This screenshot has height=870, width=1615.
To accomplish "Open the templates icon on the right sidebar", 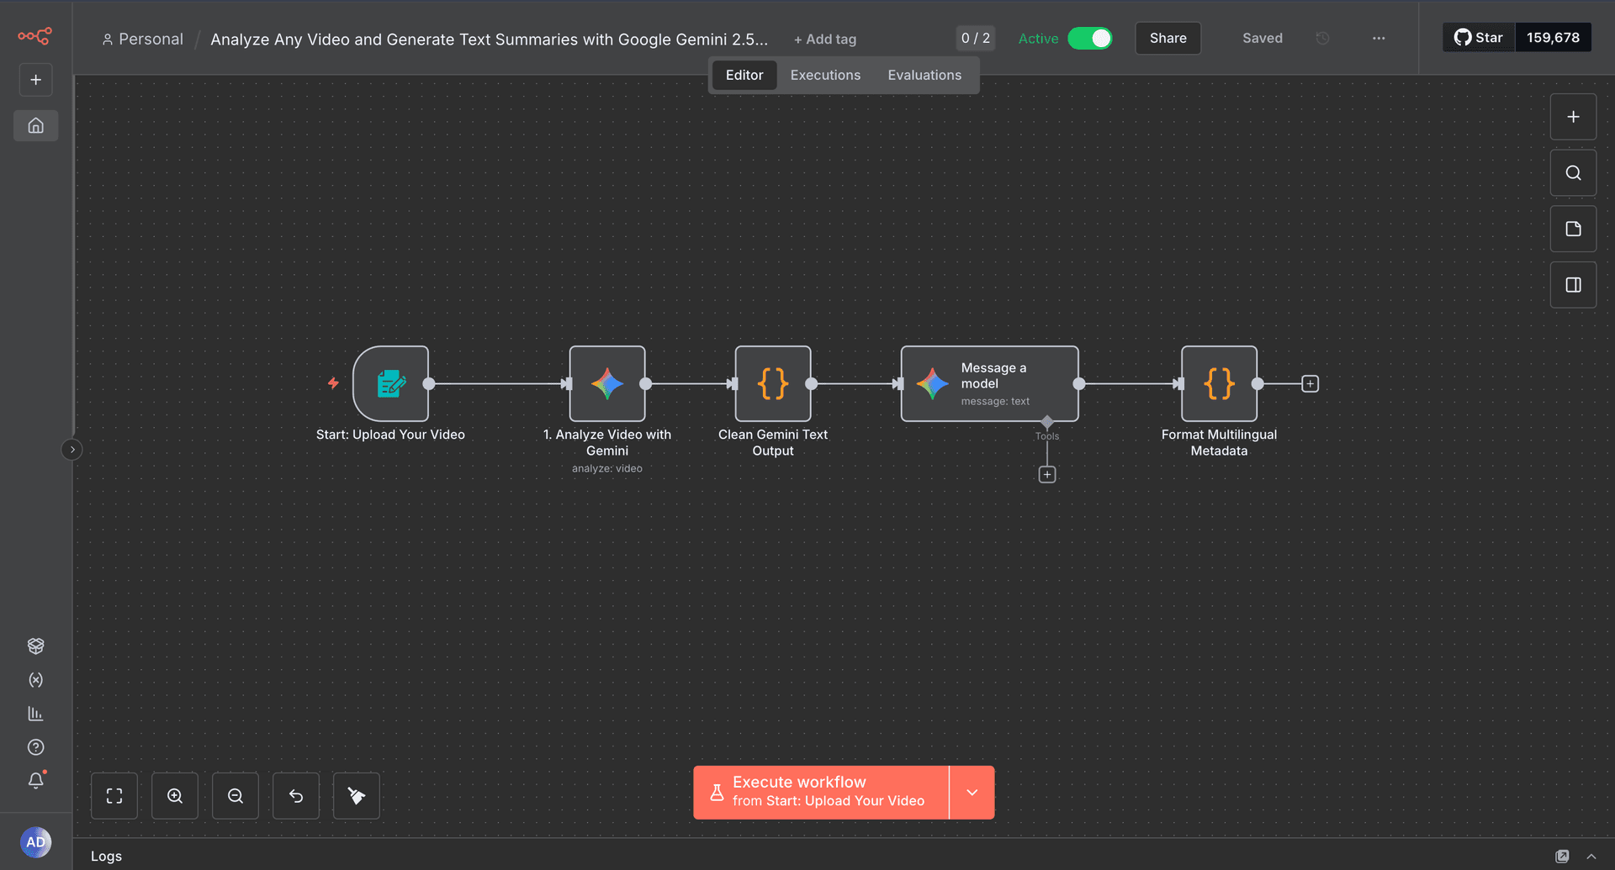I will tap(1572, 228).
